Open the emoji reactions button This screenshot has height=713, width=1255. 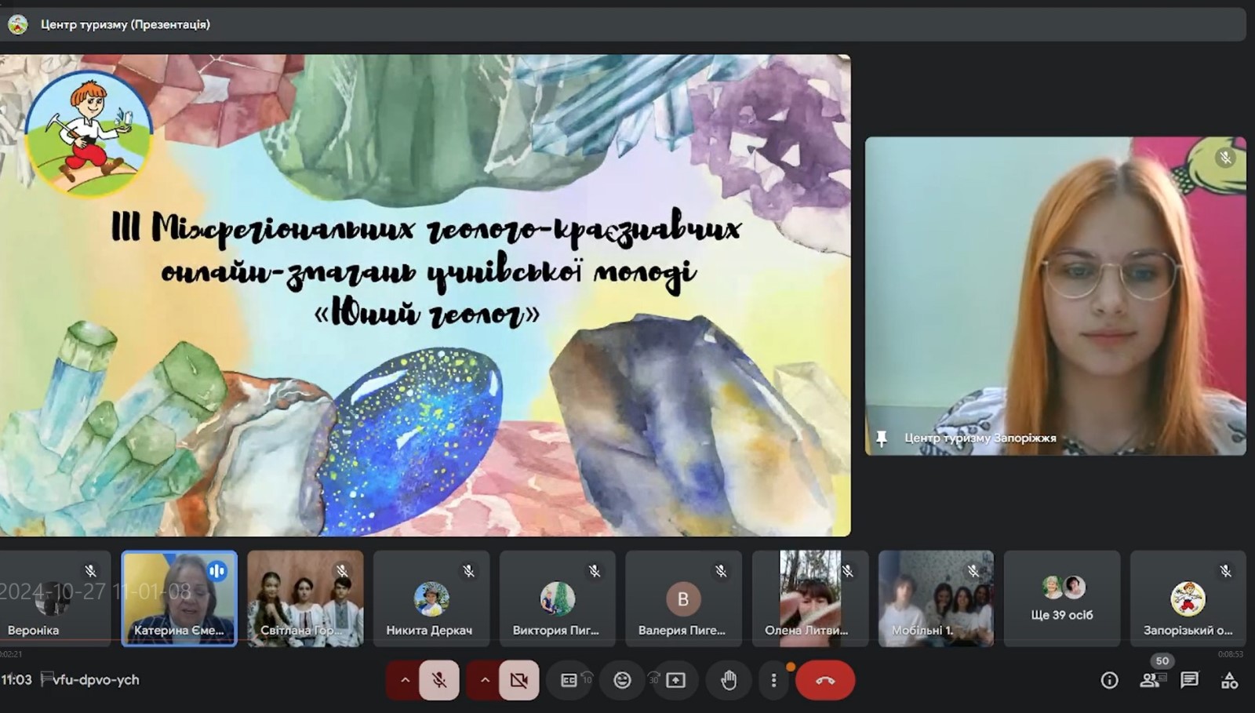click(x=622, y=680)
